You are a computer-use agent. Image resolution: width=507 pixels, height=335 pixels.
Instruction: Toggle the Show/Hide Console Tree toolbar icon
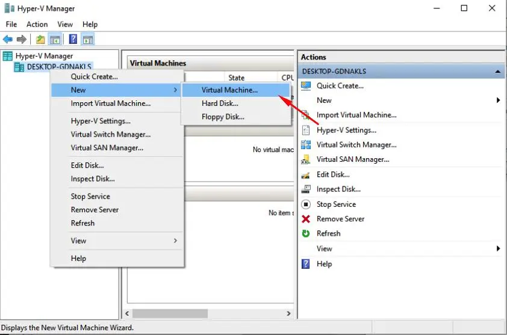pos(55,40)
